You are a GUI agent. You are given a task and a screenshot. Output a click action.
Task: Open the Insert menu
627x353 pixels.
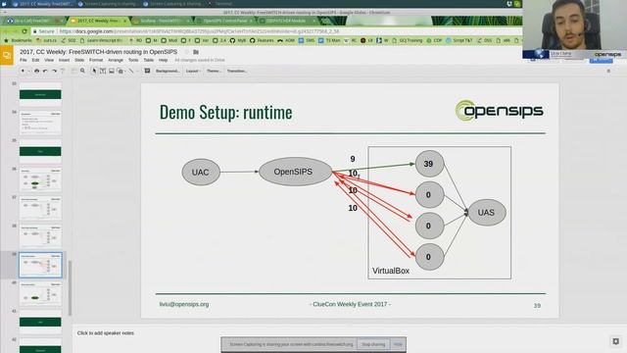(64, 60)
